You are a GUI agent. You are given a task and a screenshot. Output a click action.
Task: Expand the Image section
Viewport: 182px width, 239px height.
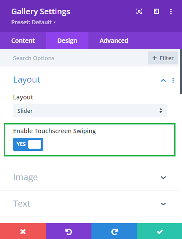click(x=90, y=177)
